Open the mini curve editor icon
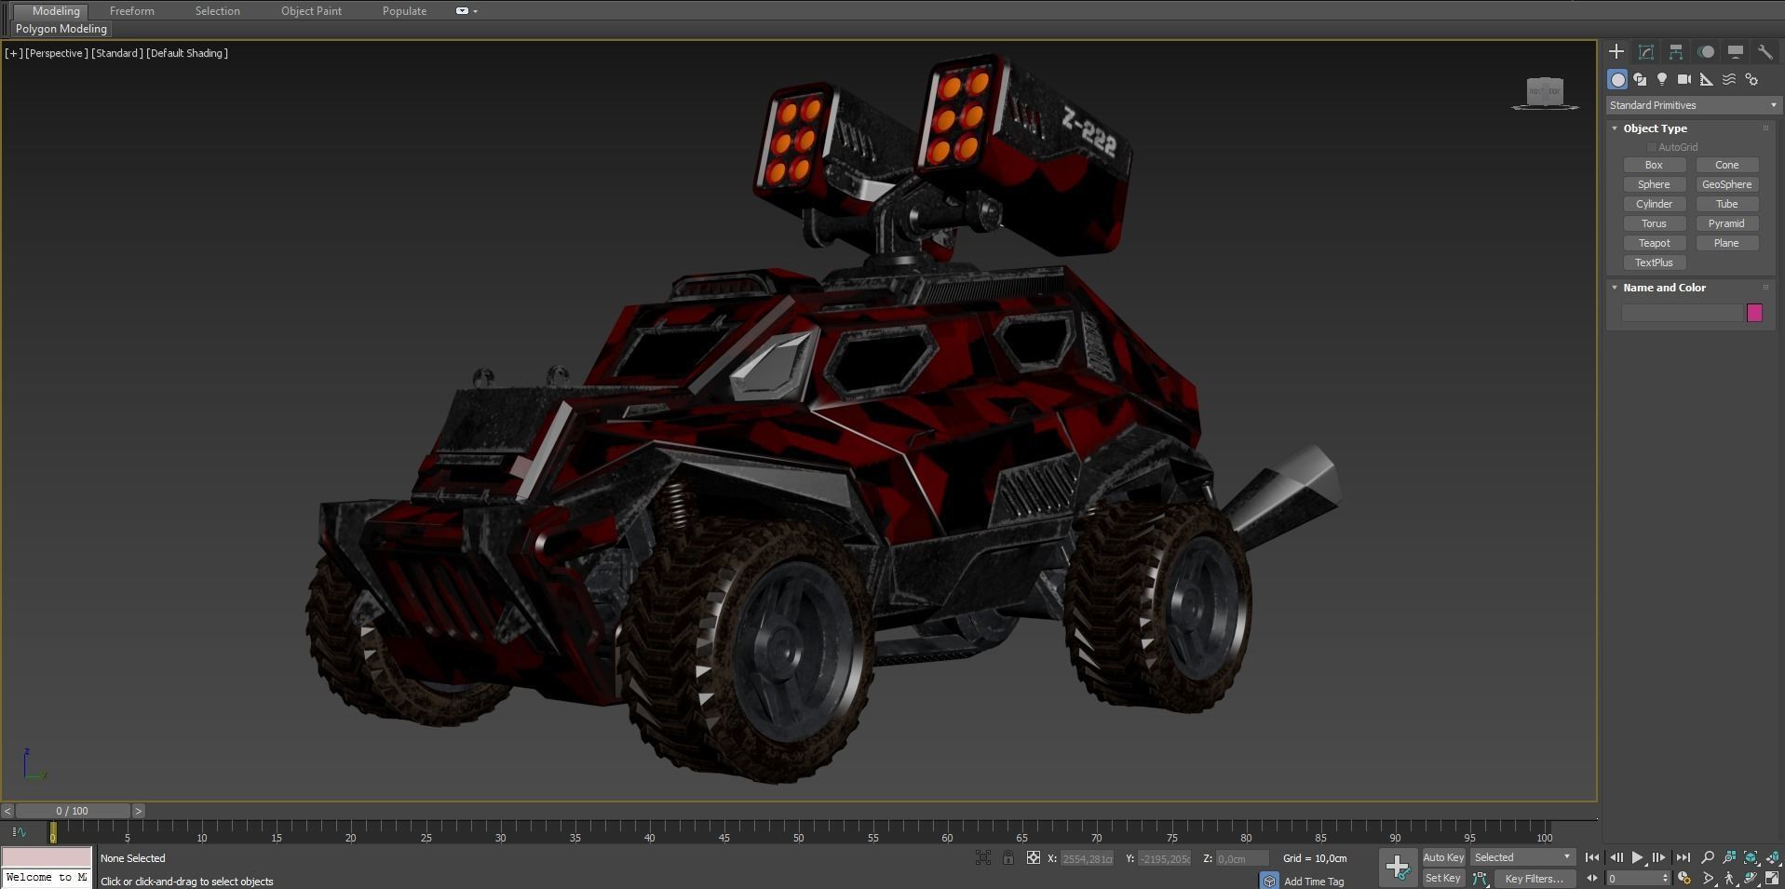Viewport: 1785px width, 889px height. point(19,832)
